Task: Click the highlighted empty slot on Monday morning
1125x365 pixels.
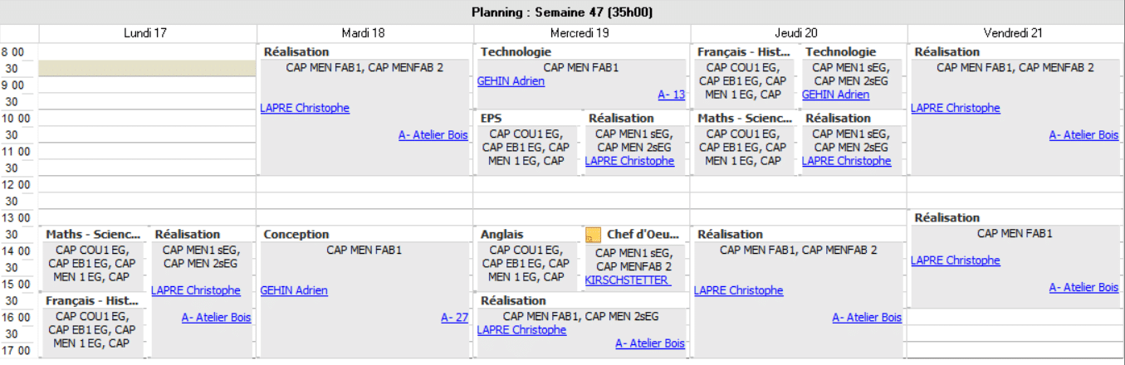Action: point(147,68)
